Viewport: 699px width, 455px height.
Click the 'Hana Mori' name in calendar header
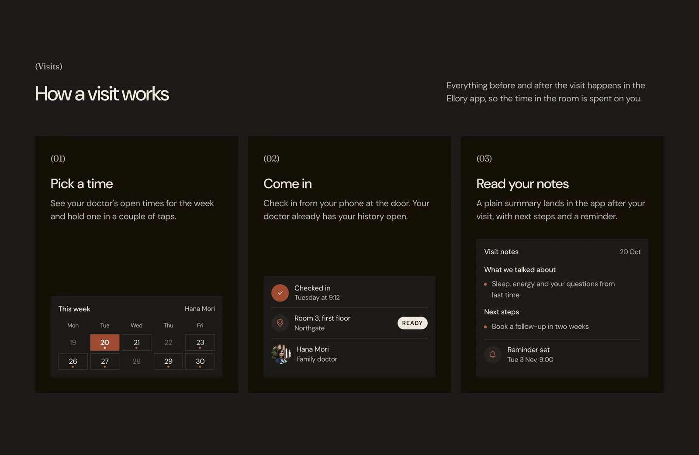coord(200,309)
